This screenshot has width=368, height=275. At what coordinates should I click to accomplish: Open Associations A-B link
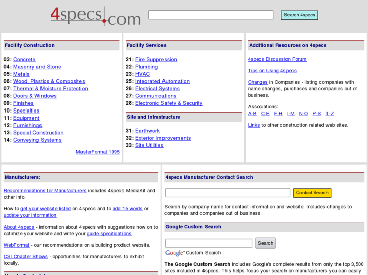pos(252,114)
